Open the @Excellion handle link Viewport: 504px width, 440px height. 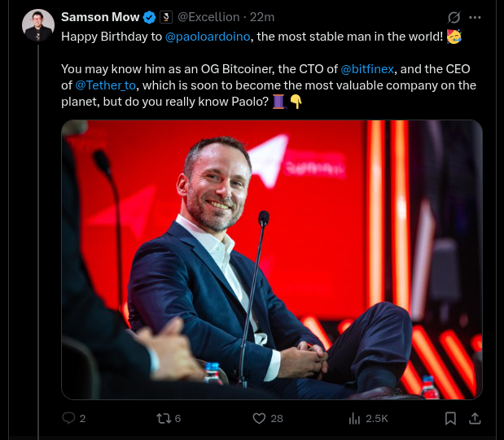[209, 17]
